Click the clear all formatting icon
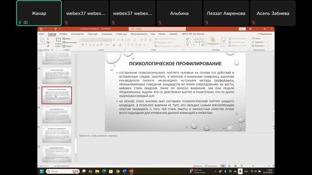312x175 pixels. (x=122, y=40)
